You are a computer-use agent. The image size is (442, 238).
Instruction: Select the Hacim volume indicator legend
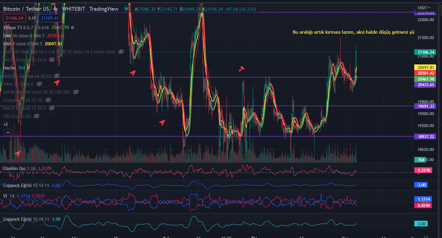(10, 68)
